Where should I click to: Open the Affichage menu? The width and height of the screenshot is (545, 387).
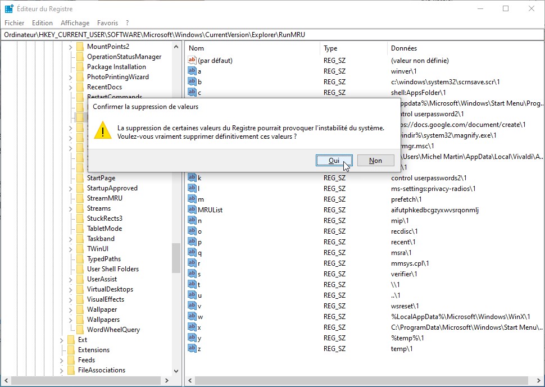click(75, 23)
